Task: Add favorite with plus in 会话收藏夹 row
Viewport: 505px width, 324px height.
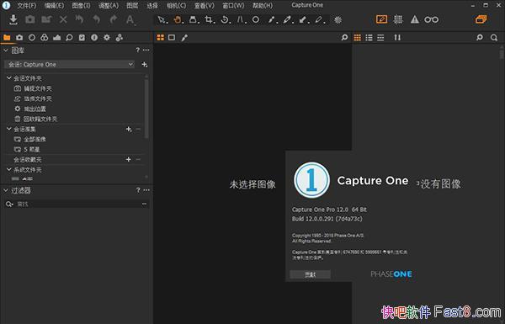Action: (129, 159)
